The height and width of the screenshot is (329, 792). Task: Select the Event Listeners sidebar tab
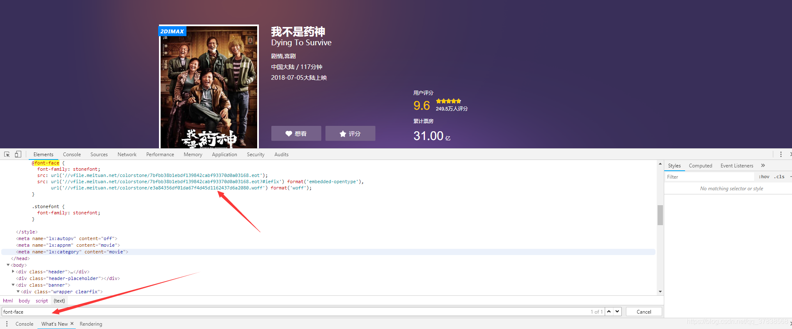pos(737,165)
